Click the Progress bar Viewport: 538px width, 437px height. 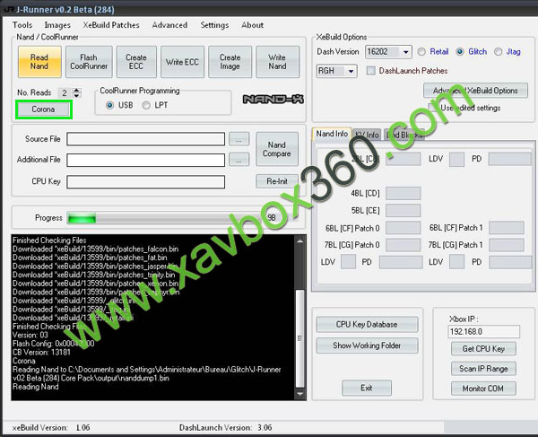[x=165, y=218]
